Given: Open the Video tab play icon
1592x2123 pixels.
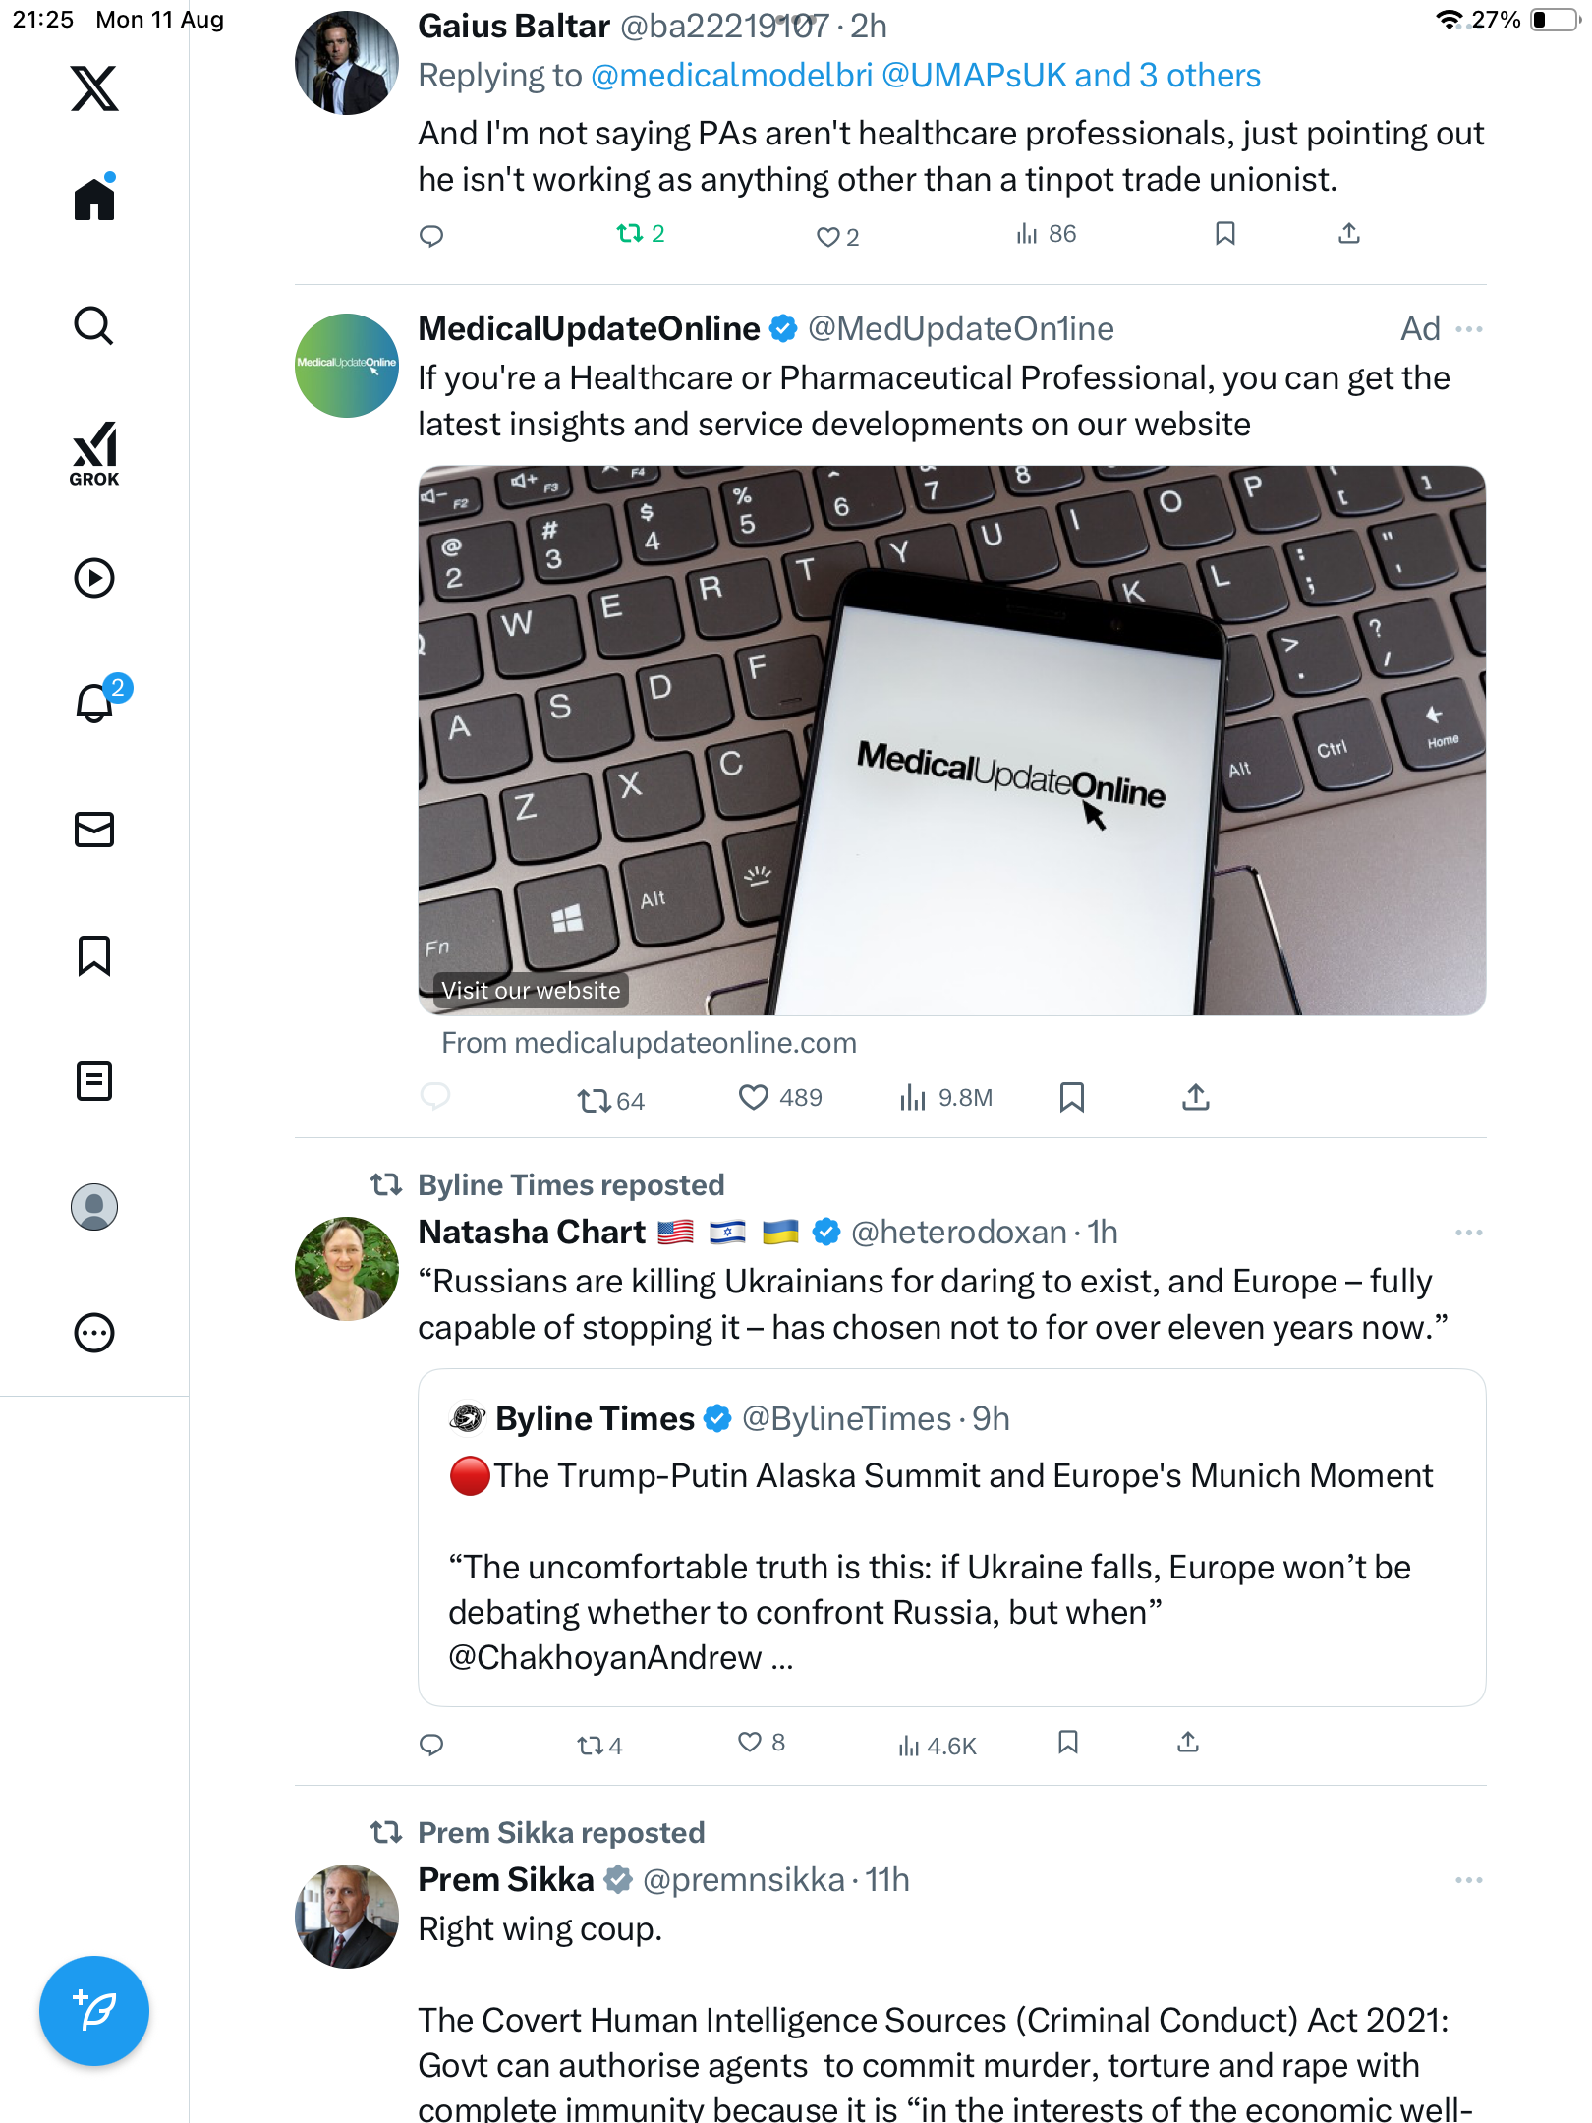Looking at the screenshot, I should coord(94,578).
